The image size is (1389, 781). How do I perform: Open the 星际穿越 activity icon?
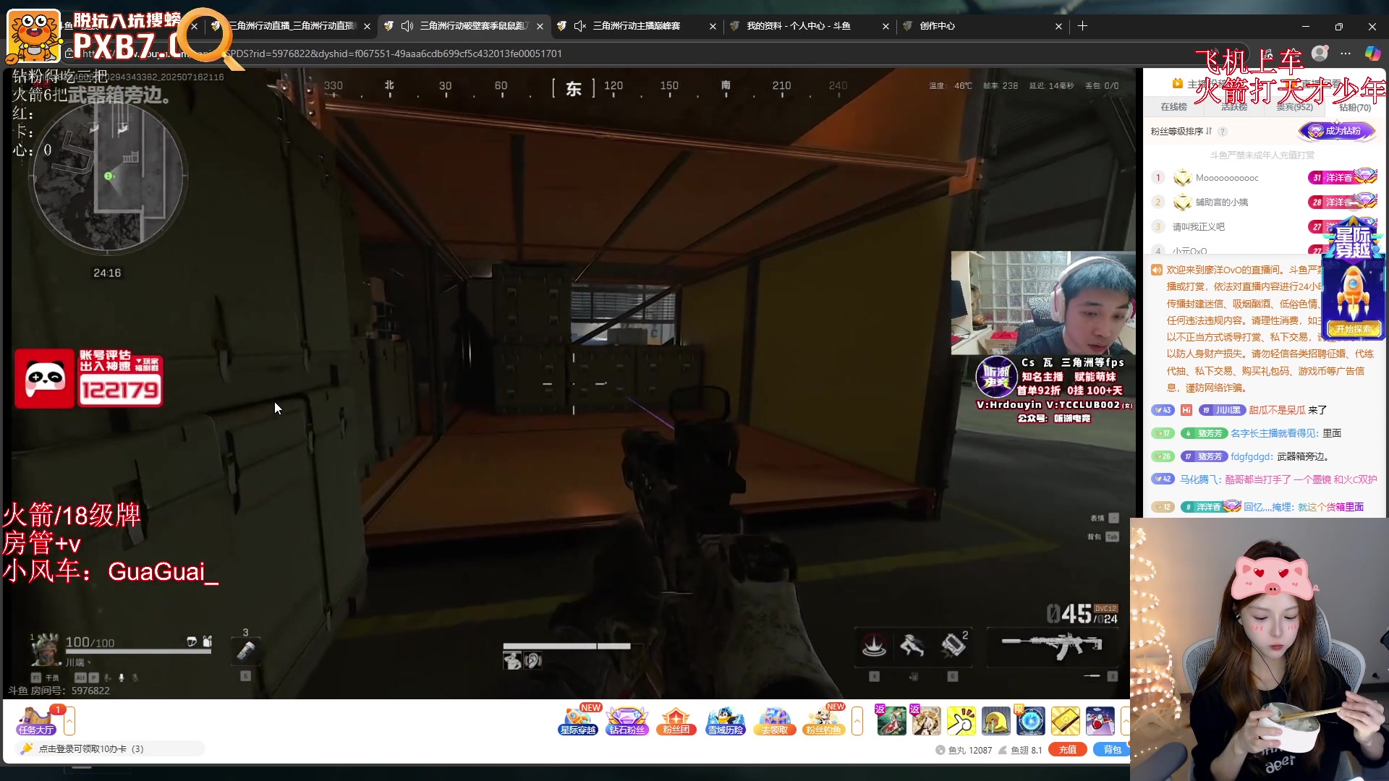[x=577, y=721]
